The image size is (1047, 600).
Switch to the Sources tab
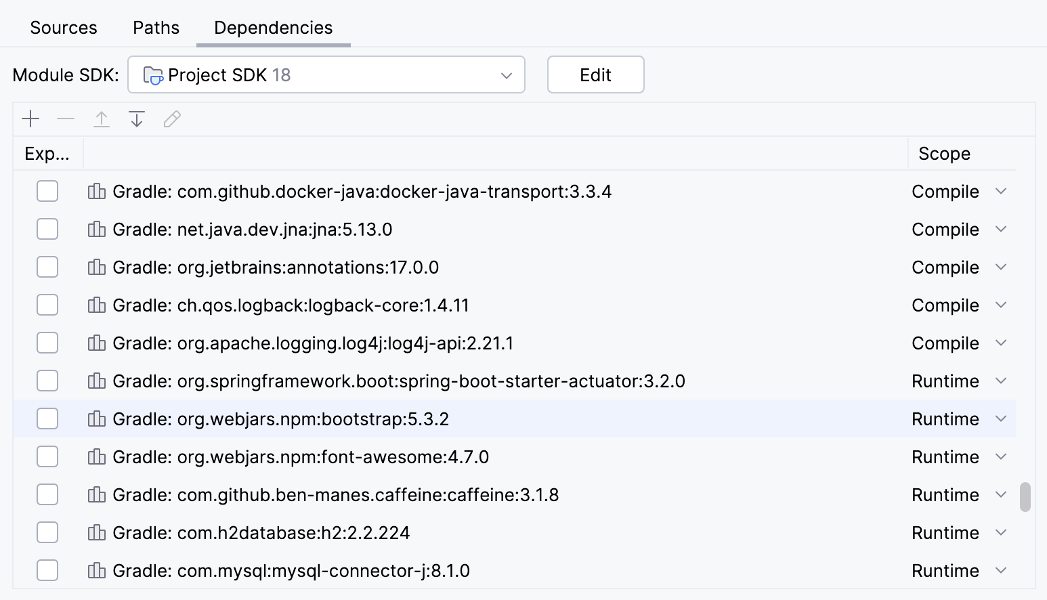click(x=63, y=27)
